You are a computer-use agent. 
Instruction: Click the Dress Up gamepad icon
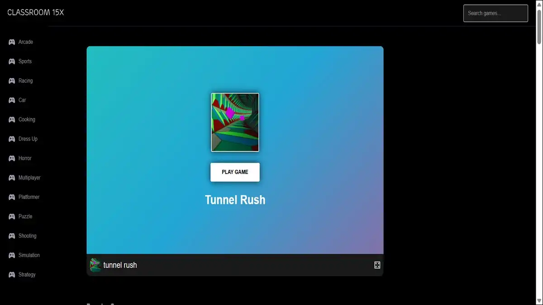[12, 139]
